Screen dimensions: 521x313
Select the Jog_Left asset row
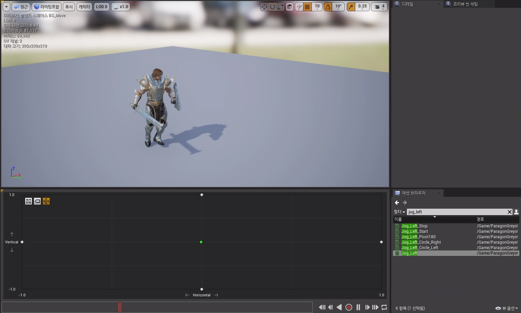tap(456, 253)
